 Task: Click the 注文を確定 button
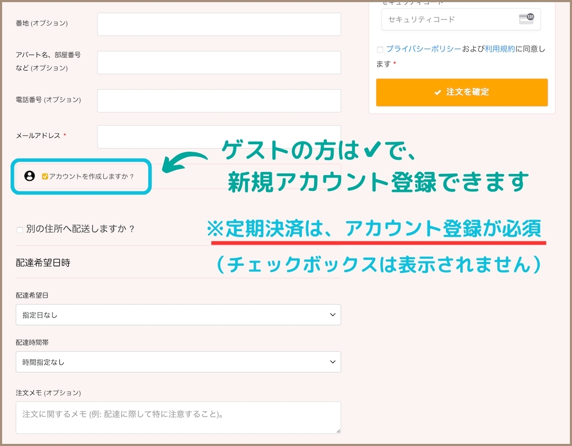point(462,92)
